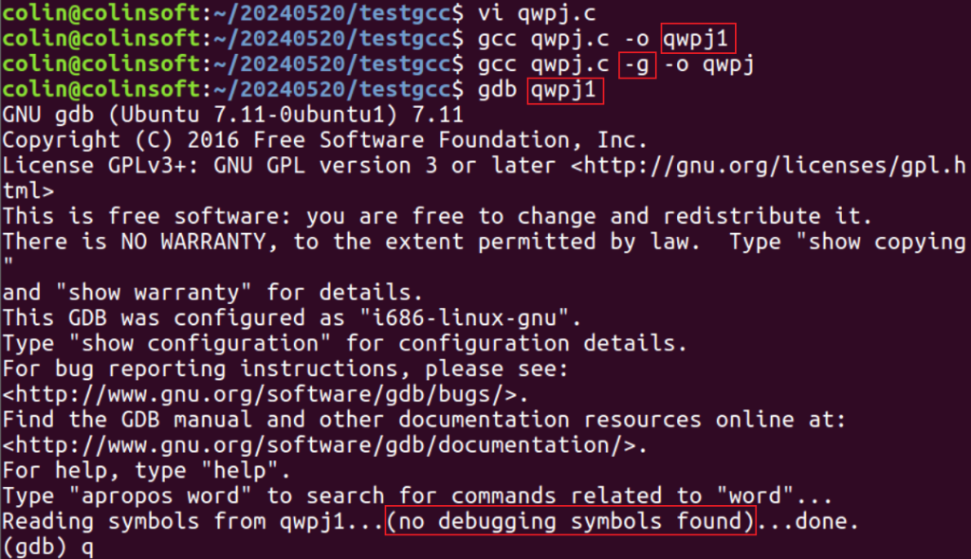The height and width of the screenshot is (559, 971).
Task: Click the first shell prompt colin@colinsoft
Action: click(x=101, y=13)
